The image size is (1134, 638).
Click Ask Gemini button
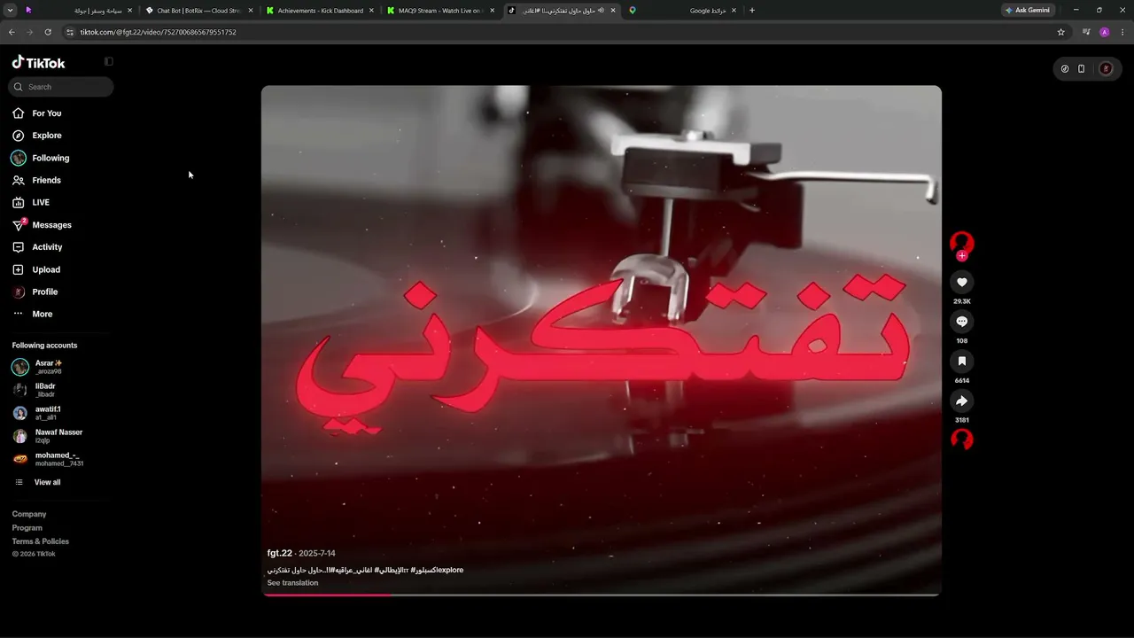1028,11
